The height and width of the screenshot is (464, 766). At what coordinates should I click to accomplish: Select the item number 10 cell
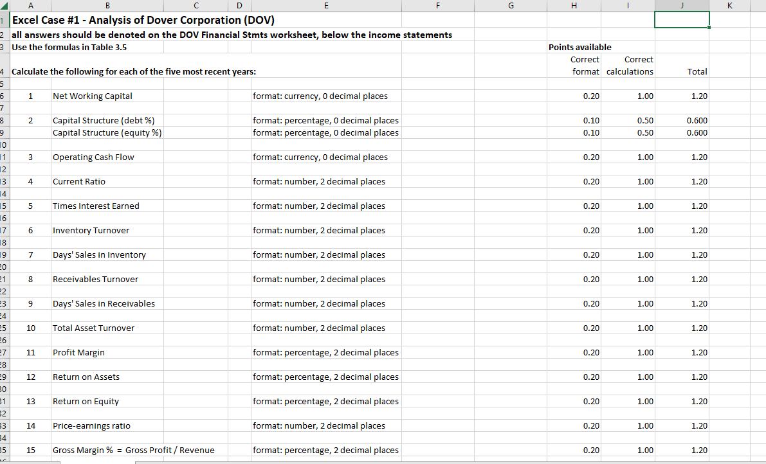30,328
